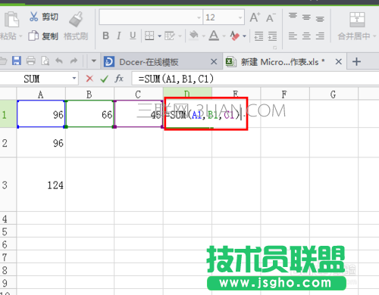Open the font size 12 dropdown
The image size is (379, 295).
(240, 17)
